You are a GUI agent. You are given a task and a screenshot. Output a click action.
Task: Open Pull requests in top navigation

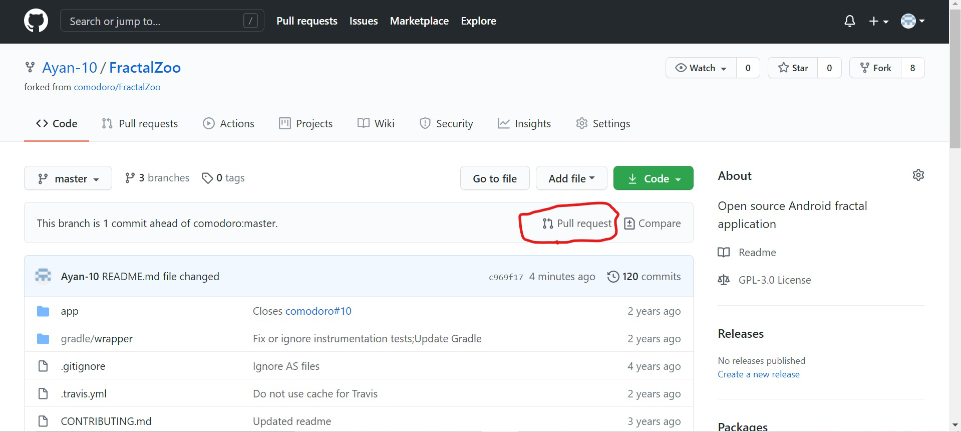pos(307,21)
